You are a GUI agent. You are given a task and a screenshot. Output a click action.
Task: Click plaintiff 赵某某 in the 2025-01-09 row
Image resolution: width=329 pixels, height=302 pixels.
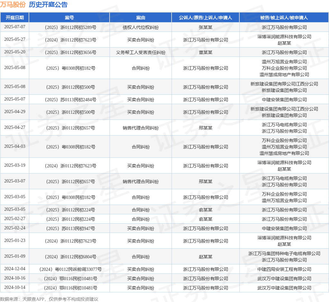tap(205, 257)
